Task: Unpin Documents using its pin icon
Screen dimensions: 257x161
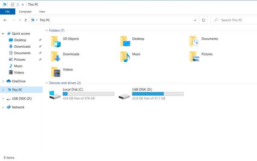Action: click(x=40, y=53)
